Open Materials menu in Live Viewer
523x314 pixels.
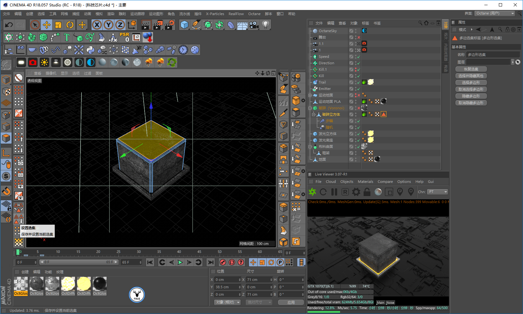click(366, 182)
